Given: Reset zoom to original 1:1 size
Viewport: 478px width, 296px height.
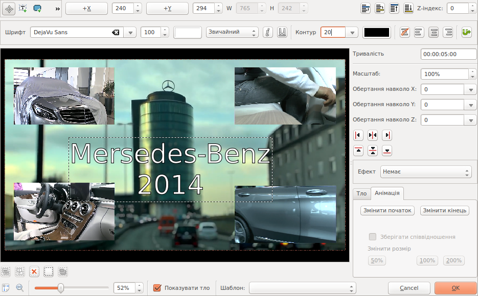Looking at the screenshot, I should pyautogui.click(x=20, y=287).
